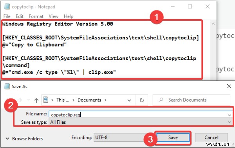This screenshot has width=235, height=148.
Task: Open the Help menu in Notepad
Action: coord(69,16)
